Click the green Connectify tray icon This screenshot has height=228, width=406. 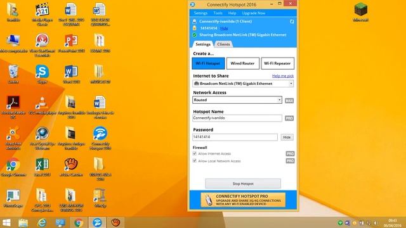coord(340,223)
